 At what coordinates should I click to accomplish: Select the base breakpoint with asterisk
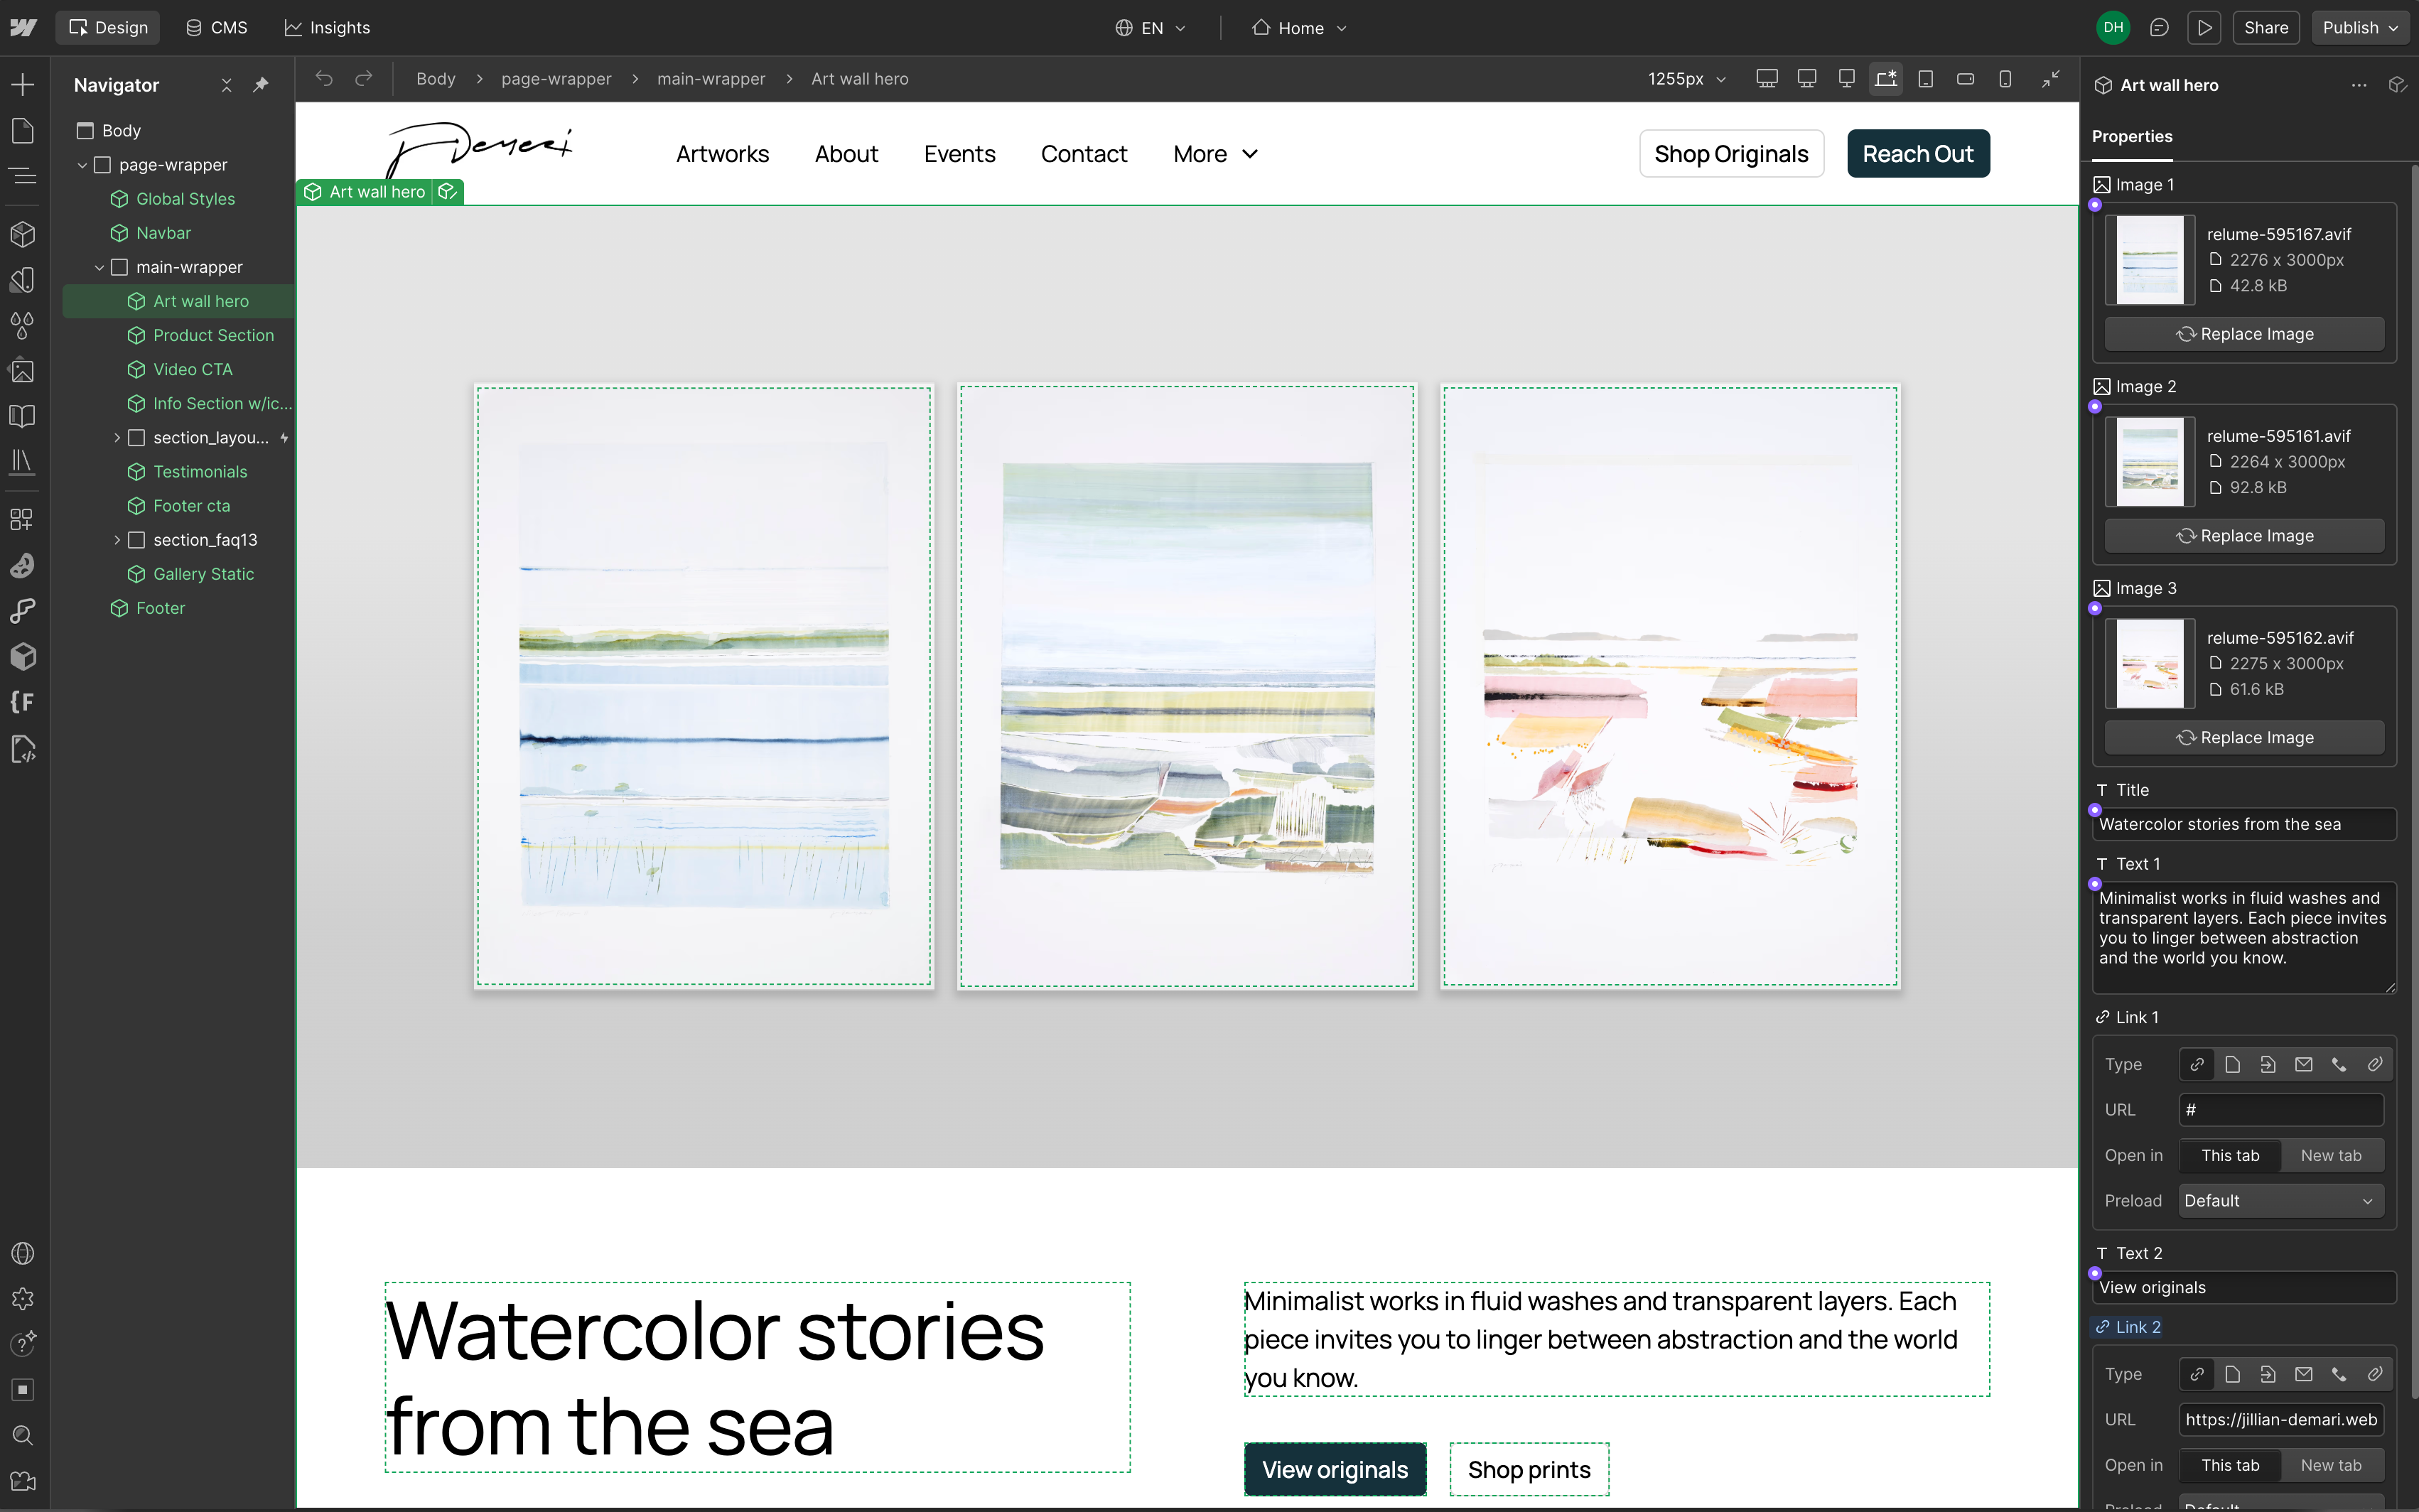(x=1886, y=78)
